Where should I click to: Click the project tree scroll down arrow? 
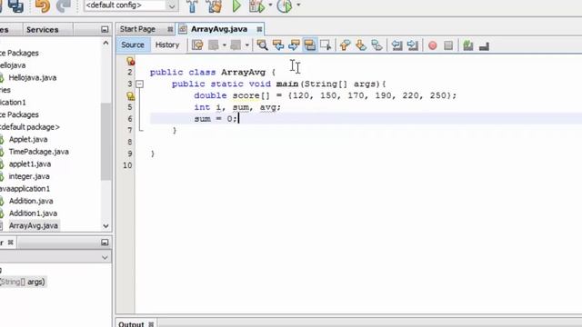pyautogui.click(x=105, y=226)
